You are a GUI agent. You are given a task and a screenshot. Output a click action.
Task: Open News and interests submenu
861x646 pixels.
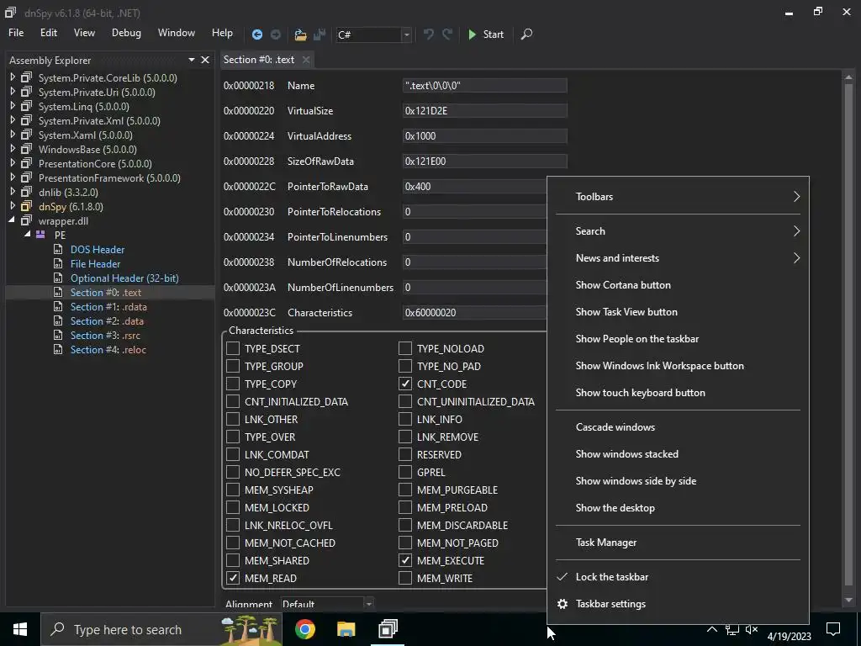[678, 258]
